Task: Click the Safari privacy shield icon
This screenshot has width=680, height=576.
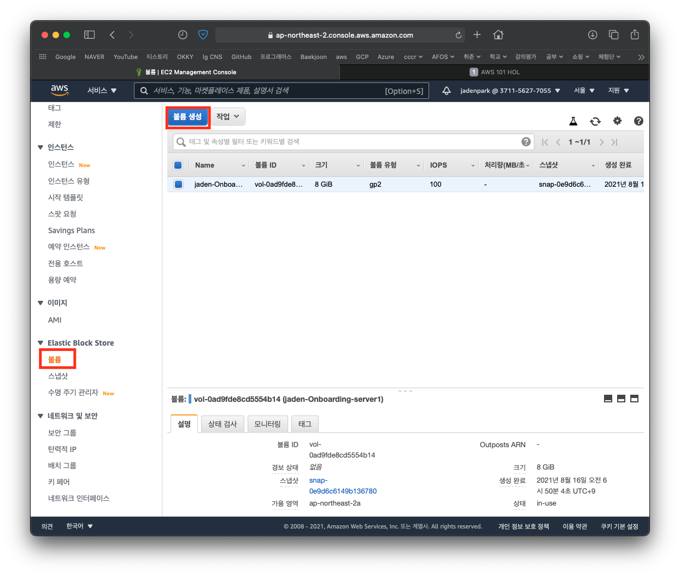Action: [x=203, y=35]
